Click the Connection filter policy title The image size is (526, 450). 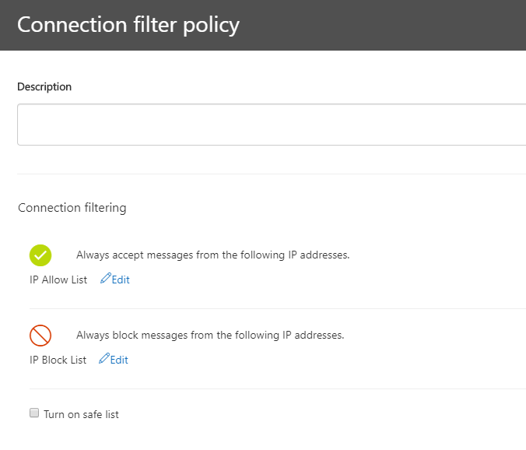(128, 25)
